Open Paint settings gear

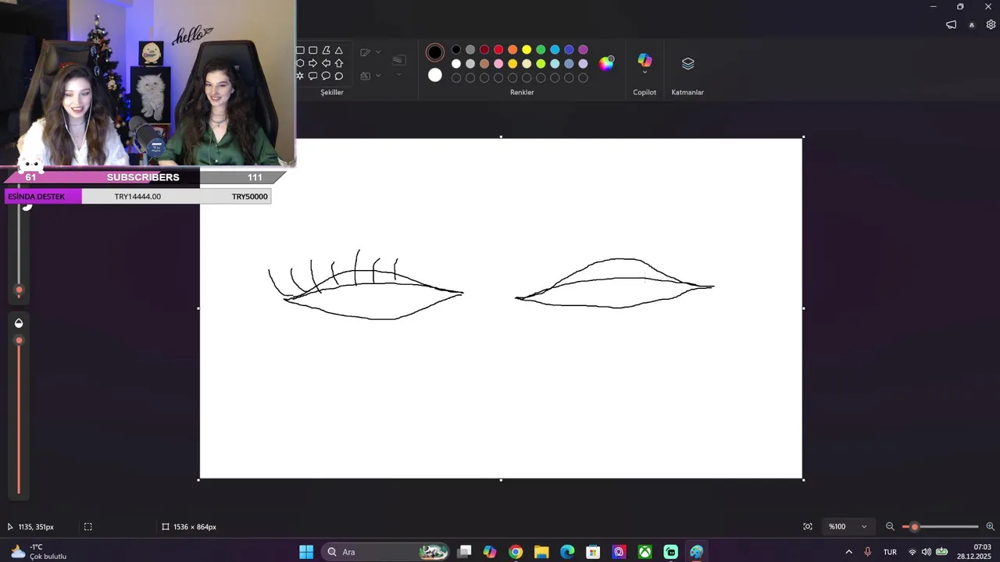(x=991, y=24)
